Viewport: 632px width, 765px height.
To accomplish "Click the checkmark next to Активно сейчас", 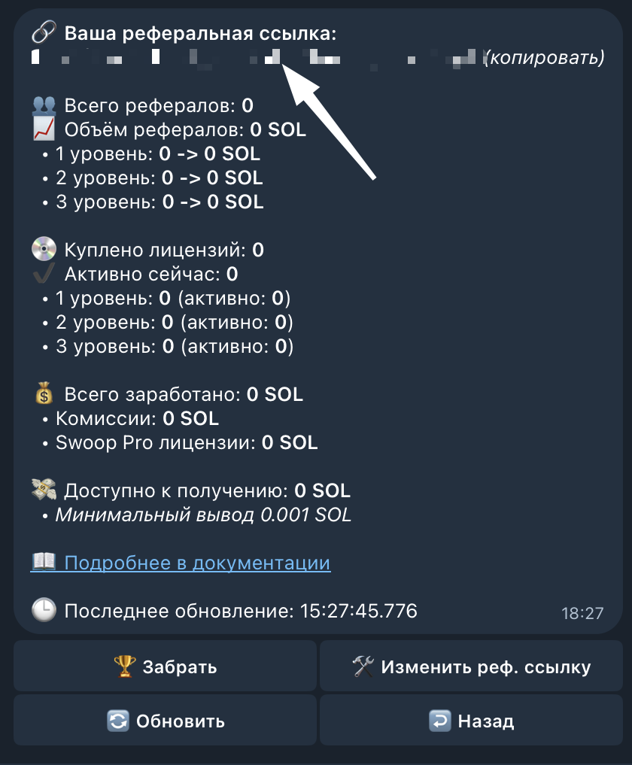I will point(44,273).
